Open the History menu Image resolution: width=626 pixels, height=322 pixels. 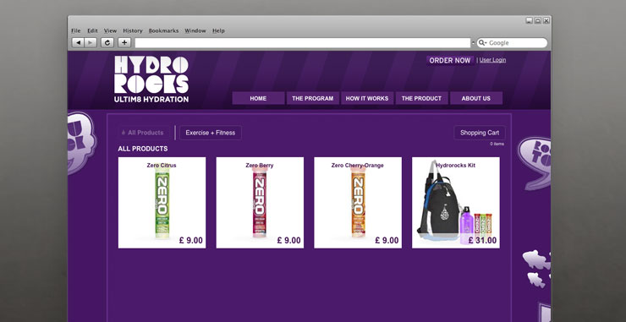click(x=133, y=30)
